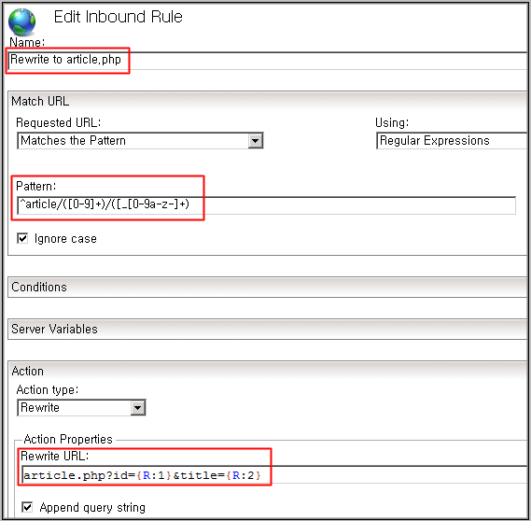531x521 pixels.
Task: Expand the Server Variables section
Action: [x=268, y=330]
